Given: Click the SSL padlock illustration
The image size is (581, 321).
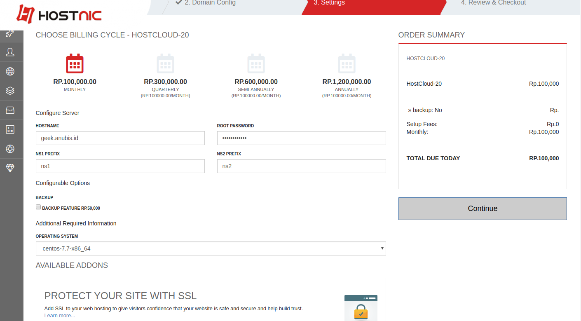Looking at the screenshot, I should click(x=361, y=308).
